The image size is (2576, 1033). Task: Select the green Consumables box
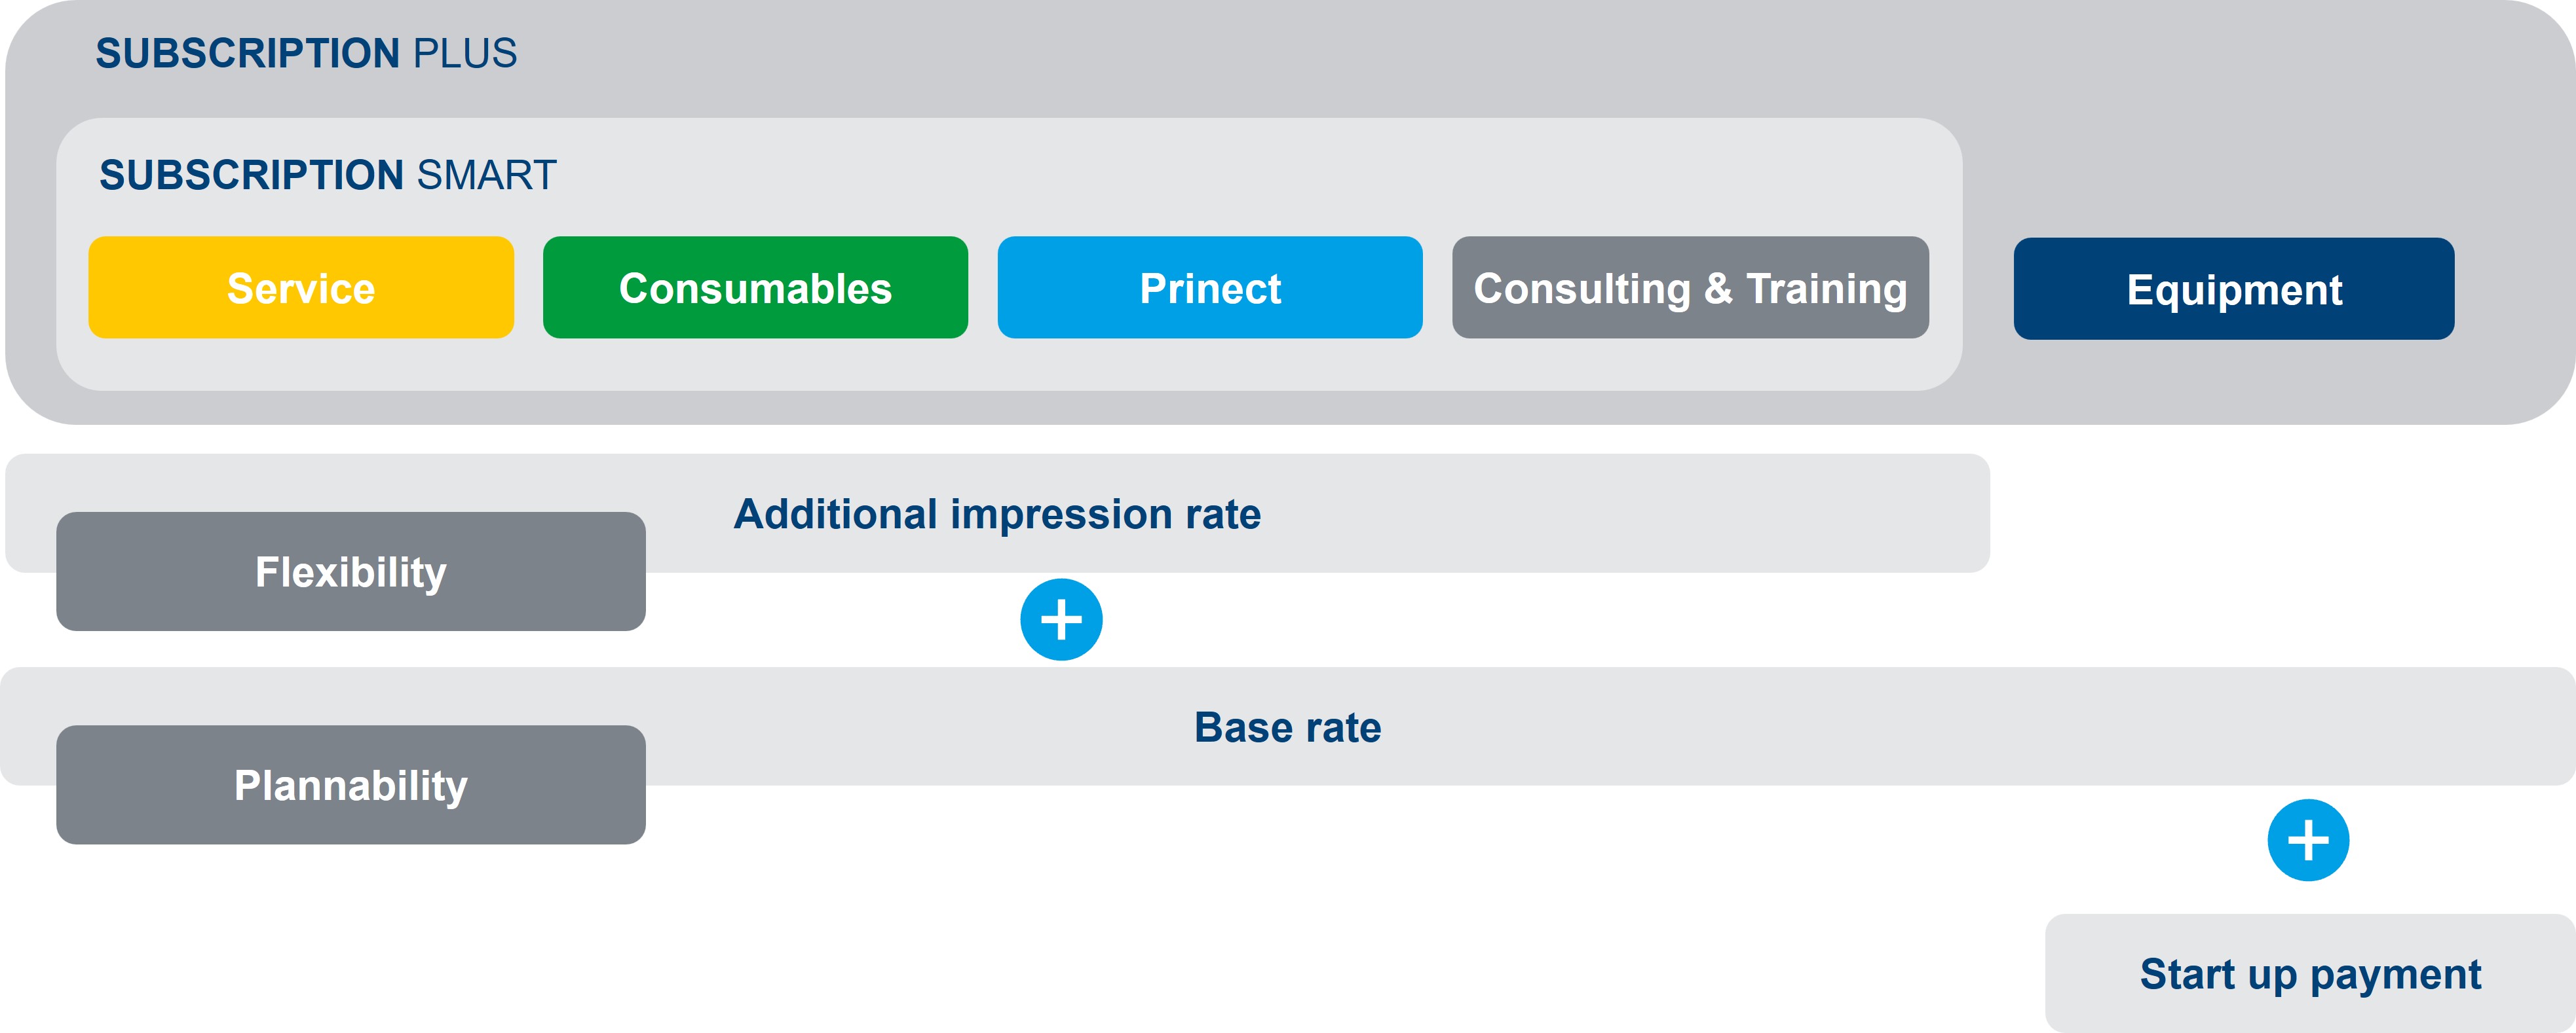(755, 288)
